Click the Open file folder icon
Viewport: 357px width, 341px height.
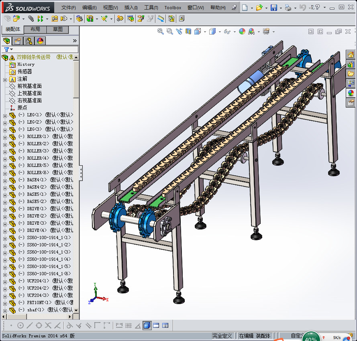tap(259, 8)
